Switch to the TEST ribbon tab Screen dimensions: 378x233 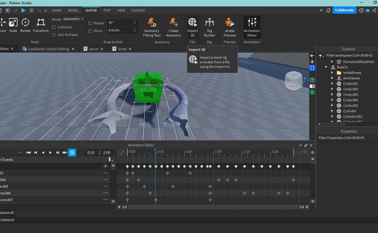107,10
